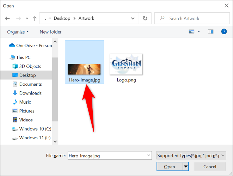233x176 pixels.
Task: Open Pictures folder in sidebar
Action: click(23, 111)
